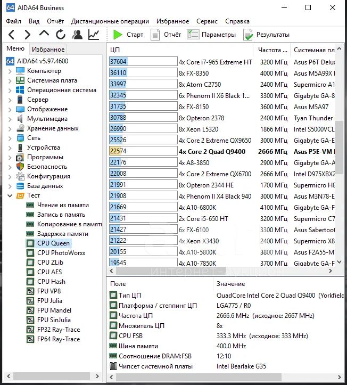Select the Операционная система Windows icon
The image size is (347, 385).
pyautogui.click(x=20, y=90)
